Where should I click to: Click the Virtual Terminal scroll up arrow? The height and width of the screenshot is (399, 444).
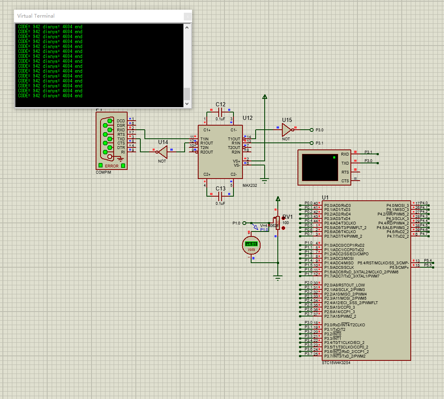pos(187,28)
